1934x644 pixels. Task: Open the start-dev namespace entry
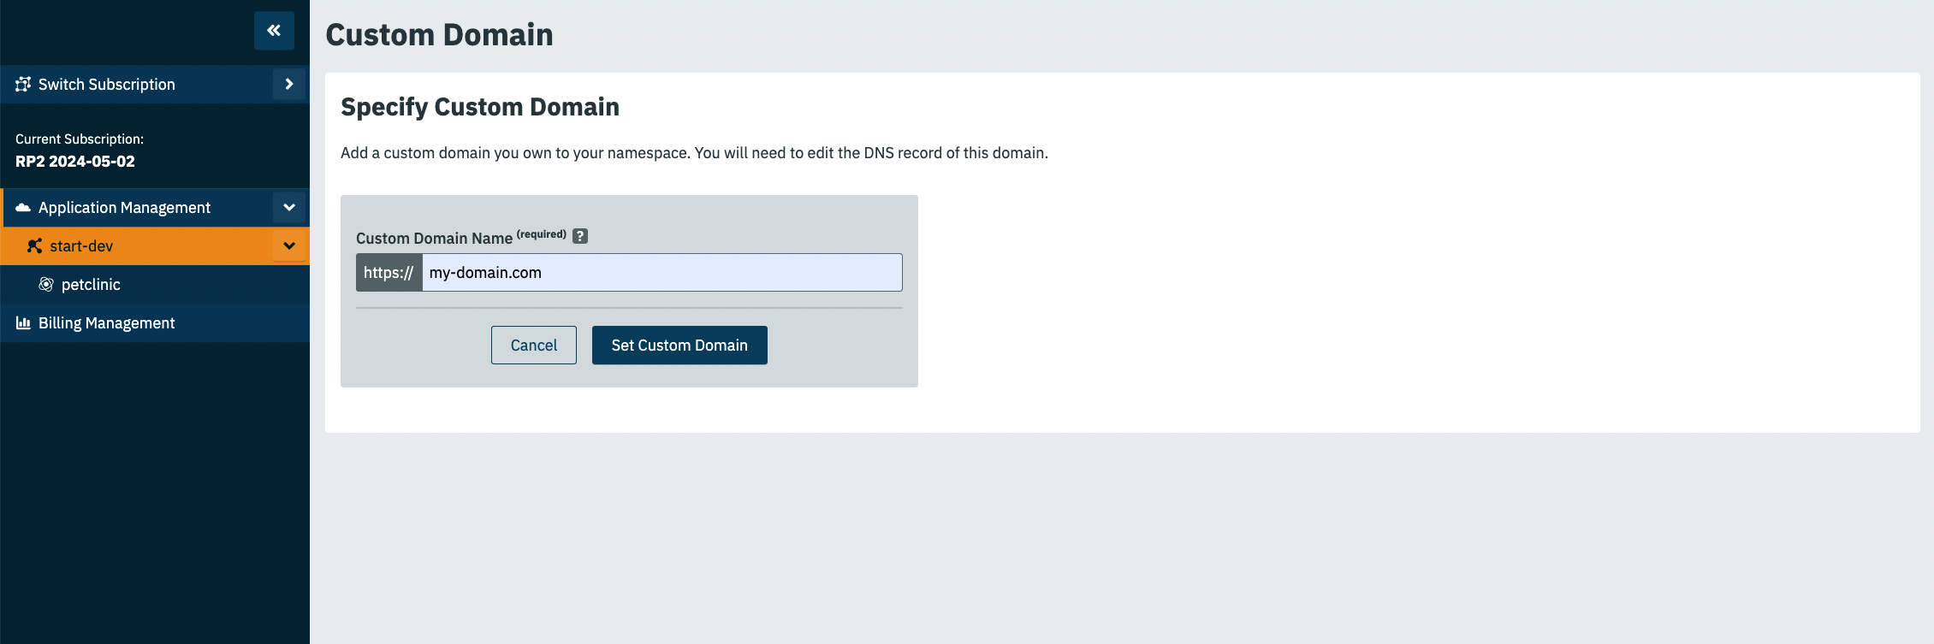click(137, 246)
